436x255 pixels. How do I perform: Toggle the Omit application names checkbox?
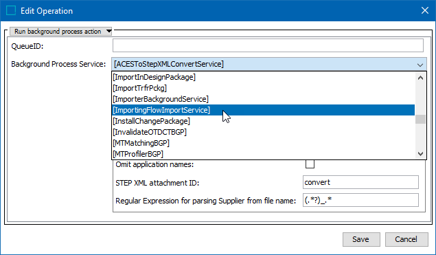[310, 164]
